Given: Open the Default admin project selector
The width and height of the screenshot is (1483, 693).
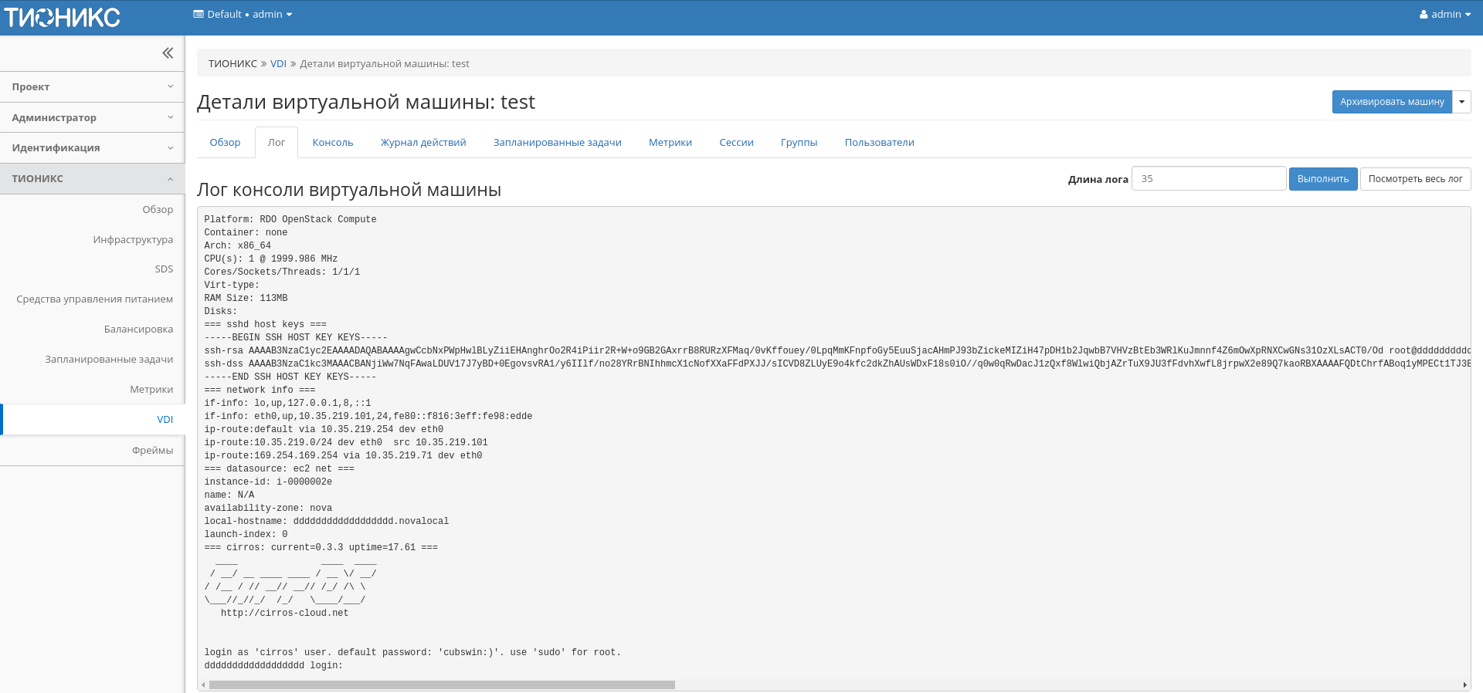Looking at the screenshot, I should [x=243, y=15].
